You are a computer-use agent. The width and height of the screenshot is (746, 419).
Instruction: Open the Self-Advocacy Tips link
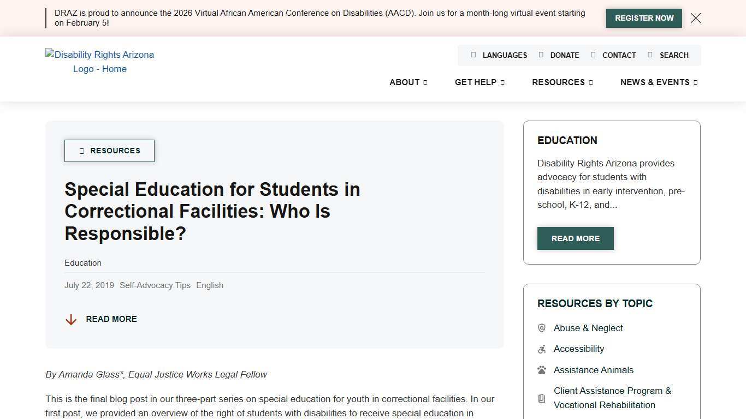pyautogui.click(x=155, y=285)
